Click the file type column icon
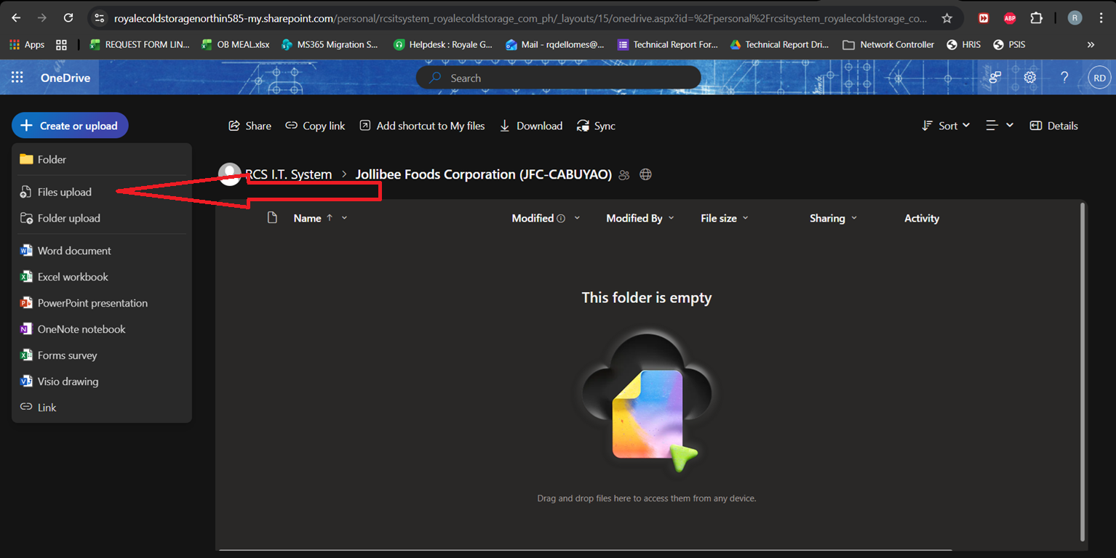Screen dimensions: 1116x558 (x=273, y=218)
